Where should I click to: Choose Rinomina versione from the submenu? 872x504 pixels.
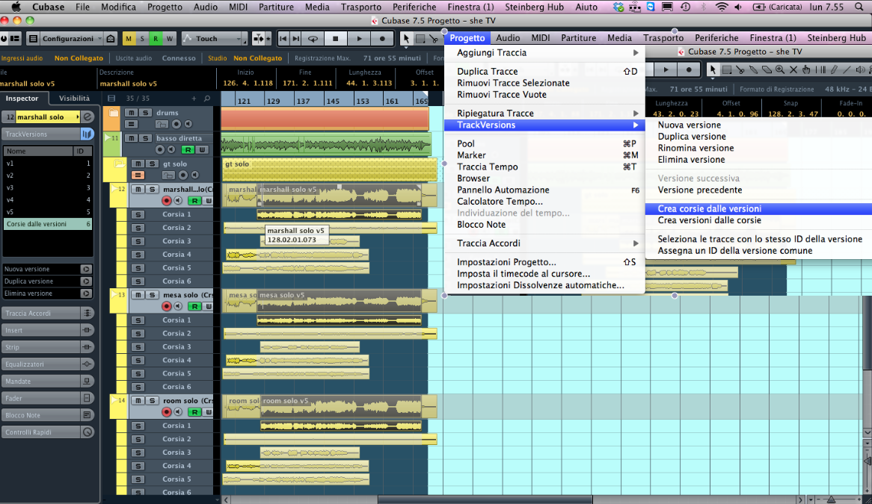click(696, 148)
